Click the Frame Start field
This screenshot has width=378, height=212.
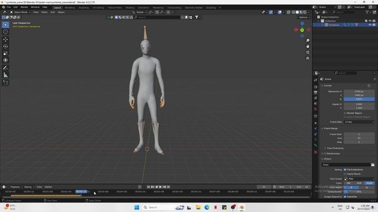359,134
